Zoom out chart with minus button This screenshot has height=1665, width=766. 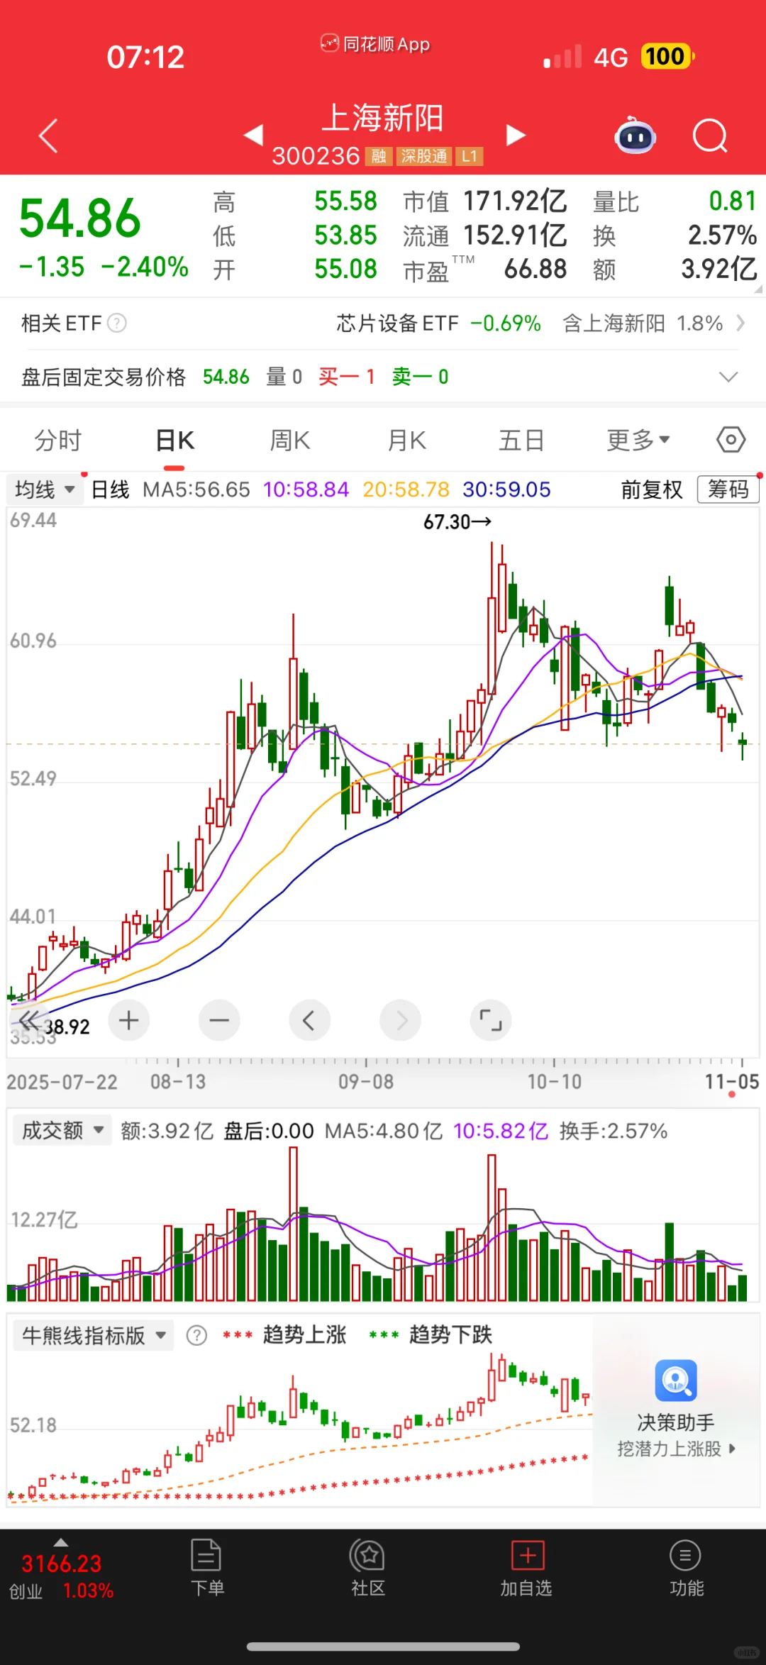tap(219, 1021)
